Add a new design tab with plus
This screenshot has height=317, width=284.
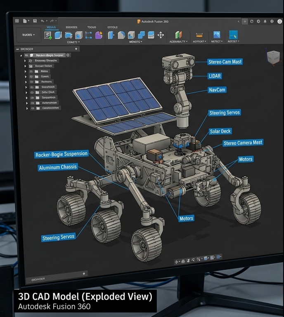245,21
